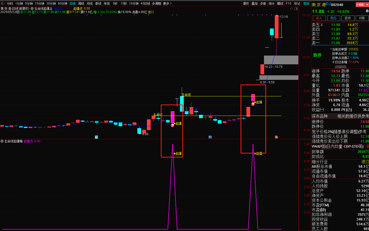Viewport: 369px width, 231px height.
Task: Click the gray 9.30 - 9.59 gap zone
Action: click(279, 78)
